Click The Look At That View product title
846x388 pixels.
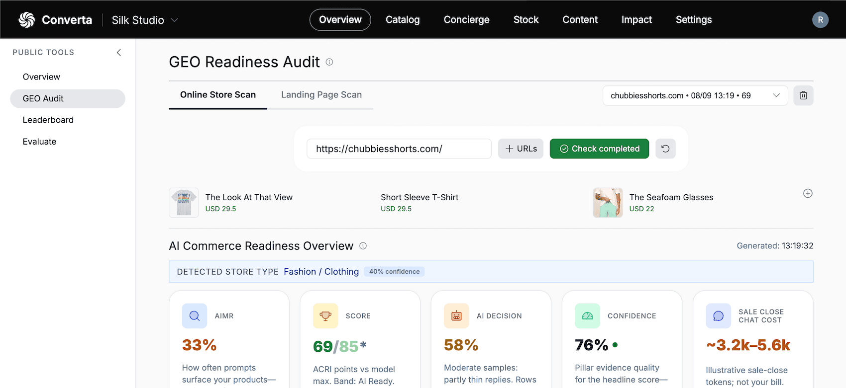click(249, 197)
